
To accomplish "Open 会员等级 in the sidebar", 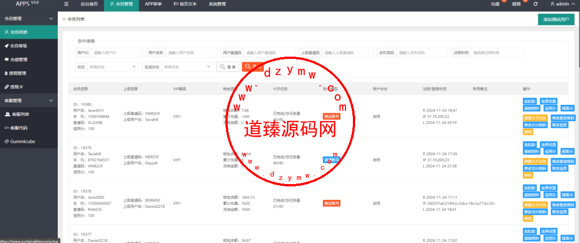I will [29, 46].
